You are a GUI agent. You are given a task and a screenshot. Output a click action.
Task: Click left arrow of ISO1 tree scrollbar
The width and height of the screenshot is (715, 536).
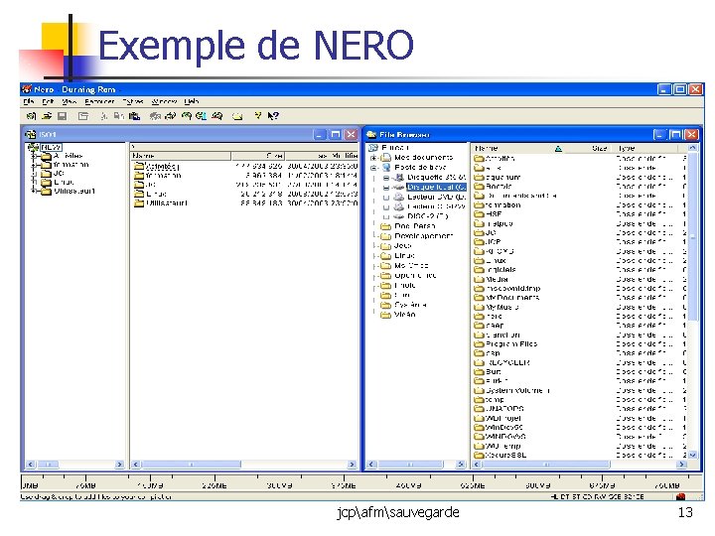click(x=31, y=465)
